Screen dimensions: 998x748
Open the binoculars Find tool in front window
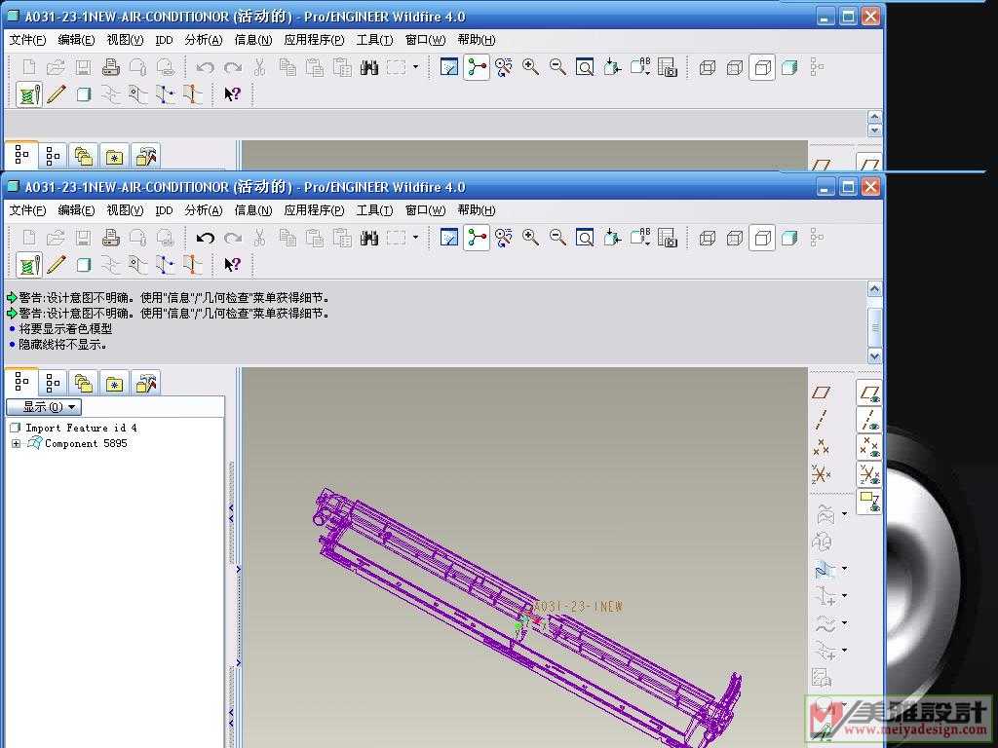click(x=369, y=238)
